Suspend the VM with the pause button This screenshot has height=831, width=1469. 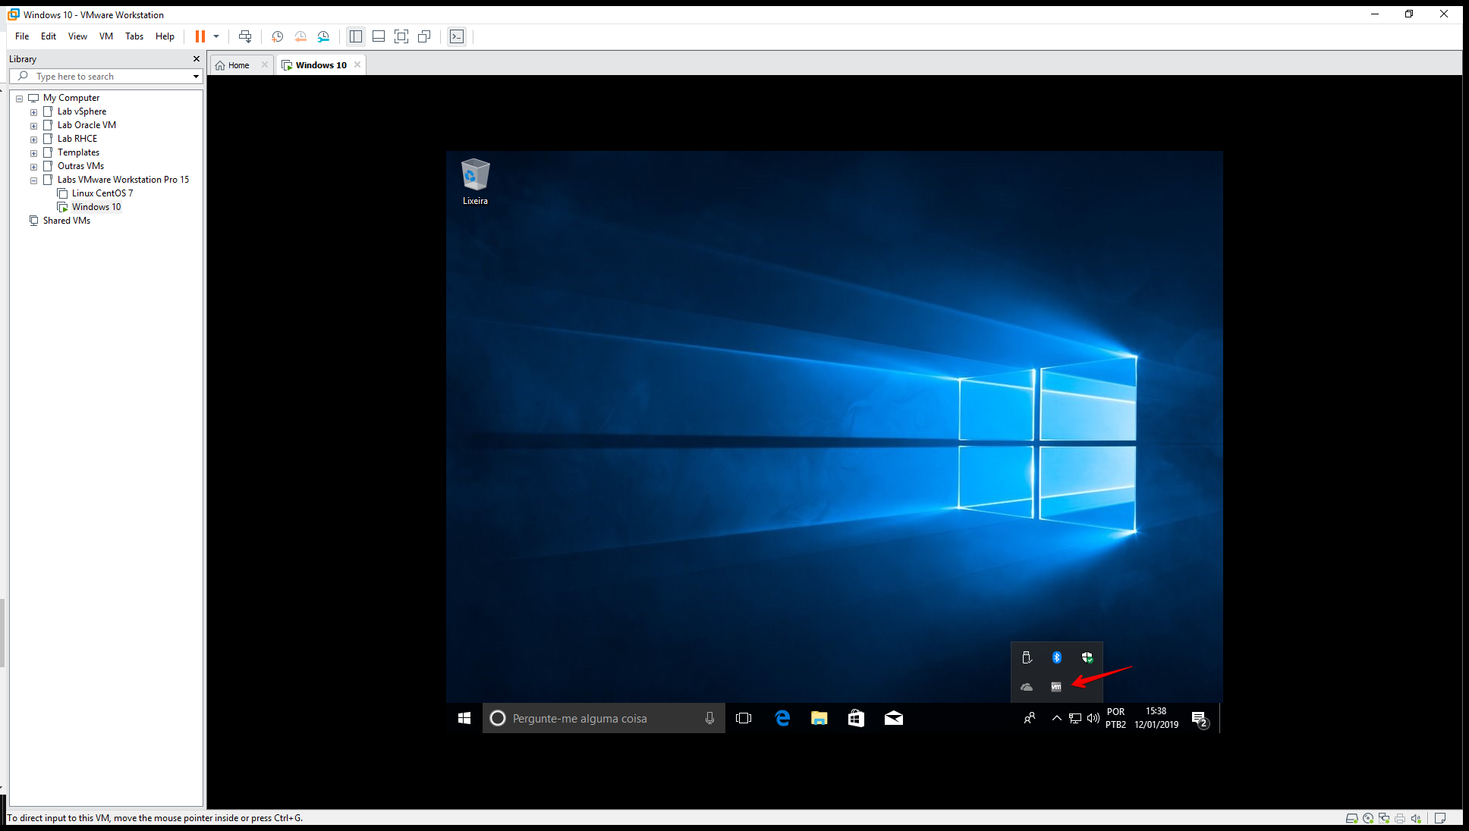[200, 36]
